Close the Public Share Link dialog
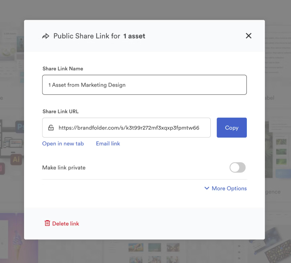The width and height of the screenshot is (291, 263). [248, 36]
